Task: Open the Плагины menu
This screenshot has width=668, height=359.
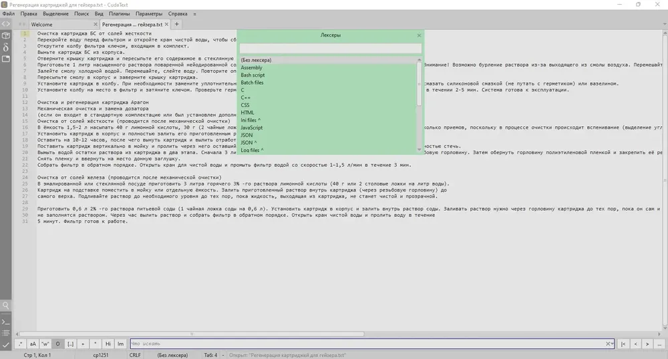Action: click(120, 13)
